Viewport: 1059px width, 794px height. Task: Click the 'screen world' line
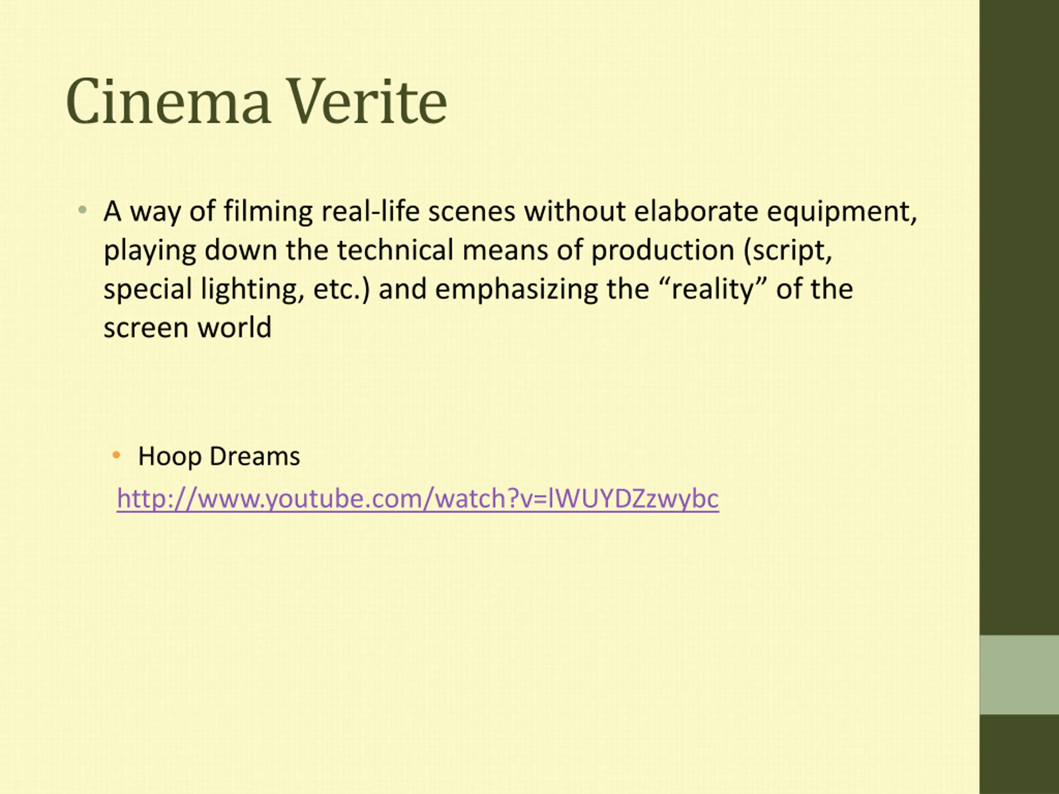coord(188,328)
